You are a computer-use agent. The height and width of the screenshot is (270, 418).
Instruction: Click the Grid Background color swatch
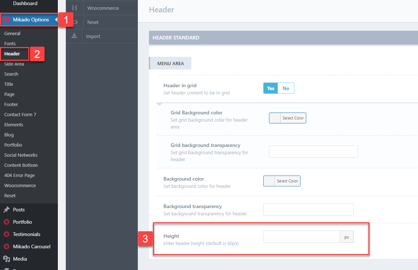pyautogui.click(x=275, y=118)
